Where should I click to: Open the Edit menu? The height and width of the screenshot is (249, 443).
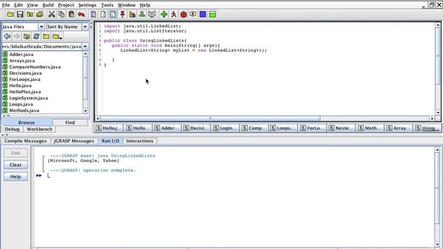point(19,5)
